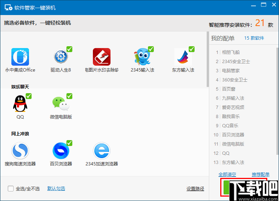
Task: Open the 设置路径 link
Action: tap(195, 189)
